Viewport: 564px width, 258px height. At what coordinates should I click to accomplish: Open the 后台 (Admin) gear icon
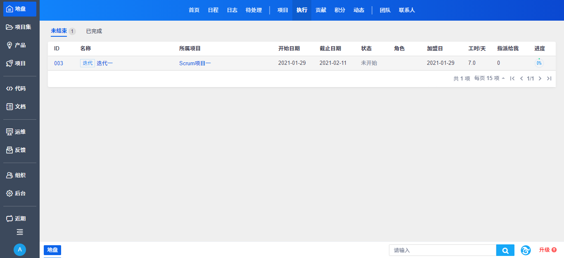coord(9,193)
